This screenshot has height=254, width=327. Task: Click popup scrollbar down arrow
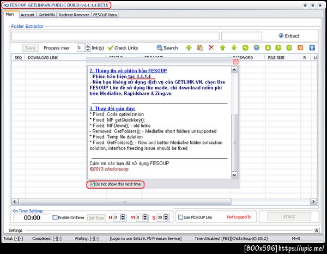tap(234, 175)
